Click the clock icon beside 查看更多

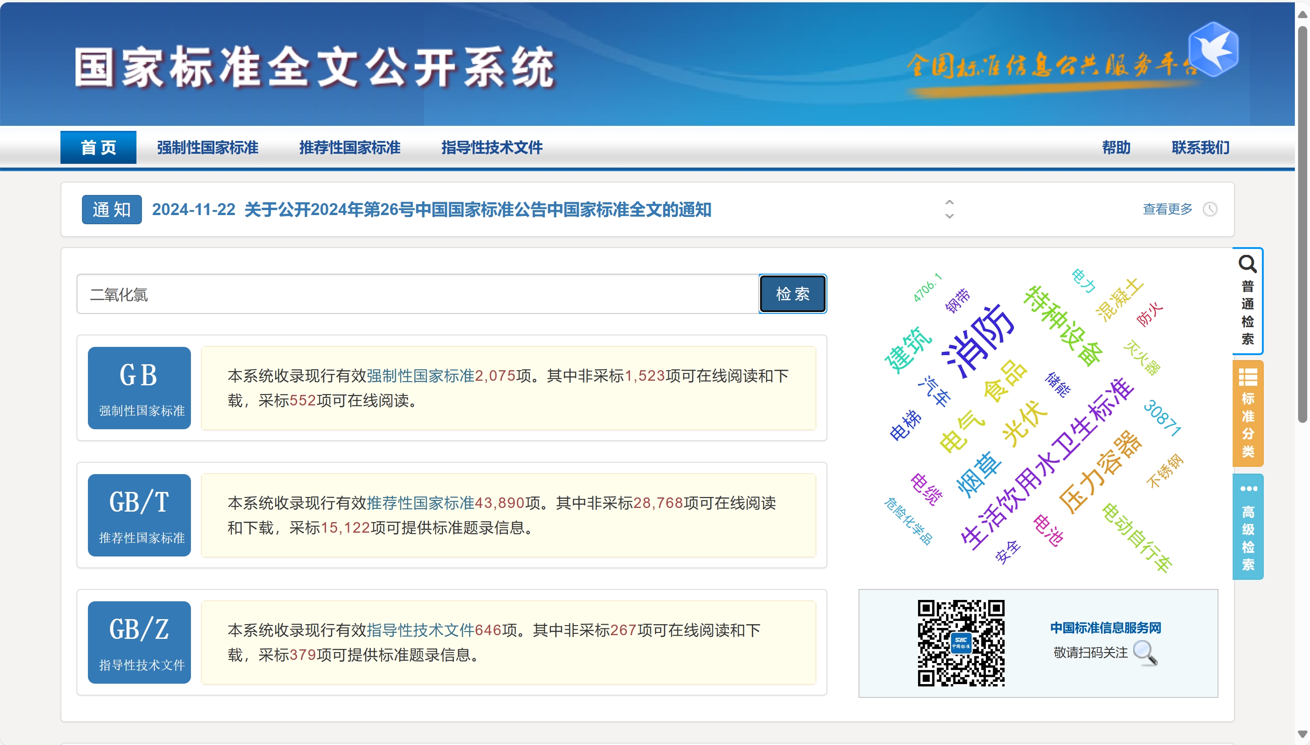(1210, 209)
